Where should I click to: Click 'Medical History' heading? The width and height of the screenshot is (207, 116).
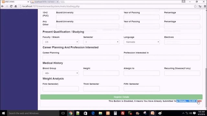[x=53, y=63]
